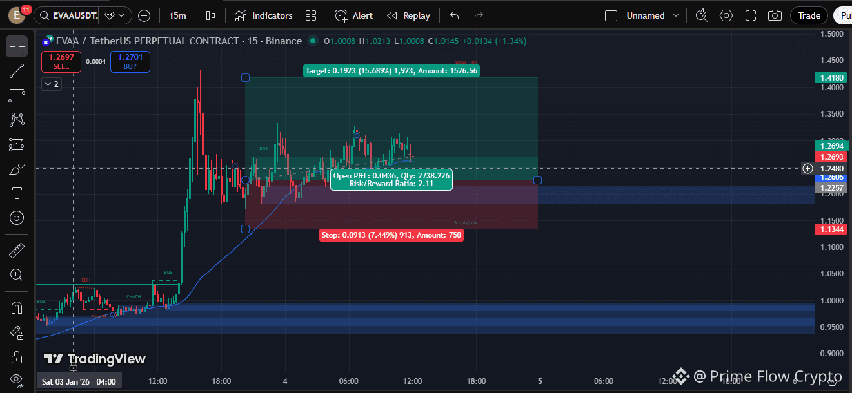This screenshot has height=393, width=852.
Task: Open the 15m interval dropdown
Action: [x=177, y=15]
